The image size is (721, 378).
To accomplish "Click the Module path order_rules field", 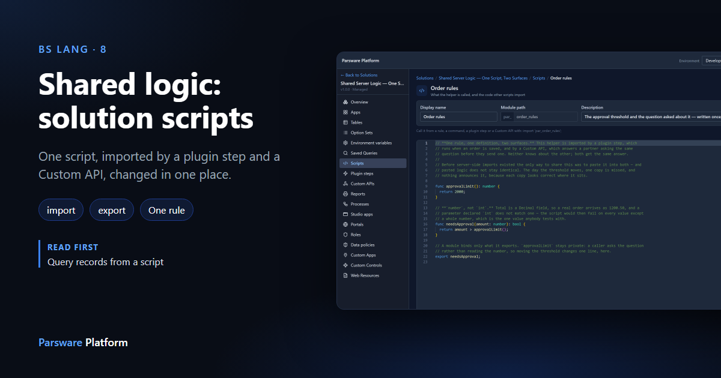I will pyautogui.click(x=546, y=117).
